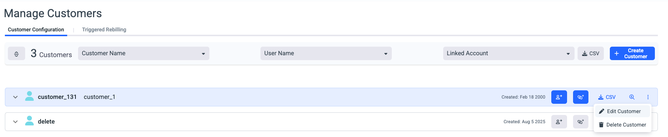Image resolution: width=668 pixels, height=137 pixels.
Task: Click link account icon for delete customer
Action: click(x=581, y=122)
